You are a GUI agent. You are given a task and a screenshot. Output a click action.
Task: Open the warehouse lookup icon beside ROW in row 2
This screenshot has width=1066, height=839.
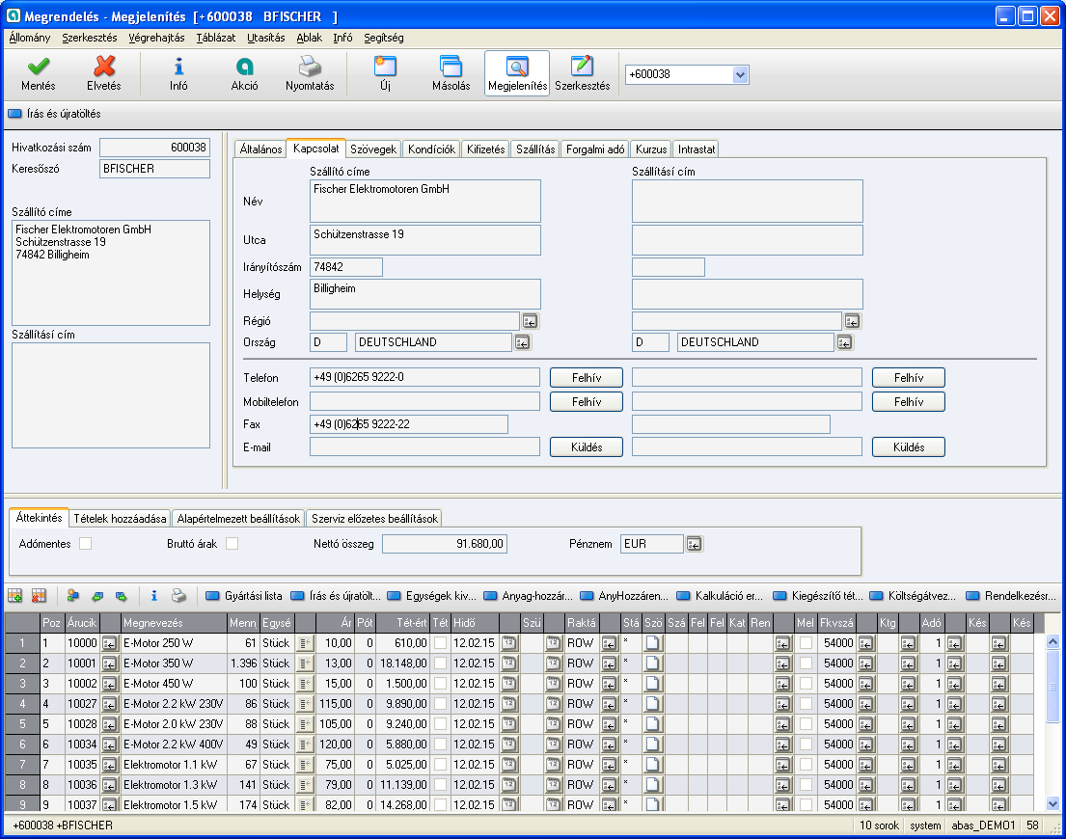(x=609, y=663)
